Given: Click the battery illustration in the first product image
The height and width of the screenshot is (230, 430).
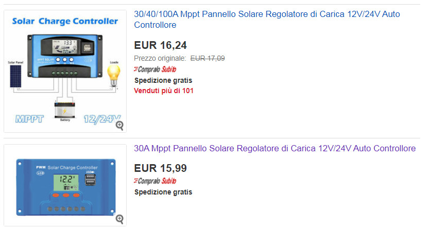Looking at the screenshot, I should click(65, 110).
